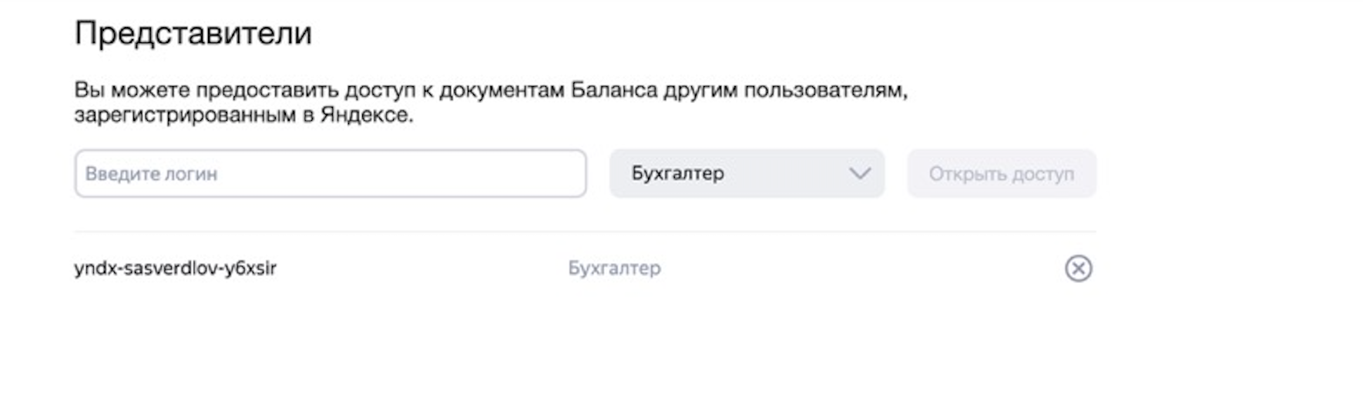
Task: Click the word Яндексе in the description
Action: click(x=366, y=115)
